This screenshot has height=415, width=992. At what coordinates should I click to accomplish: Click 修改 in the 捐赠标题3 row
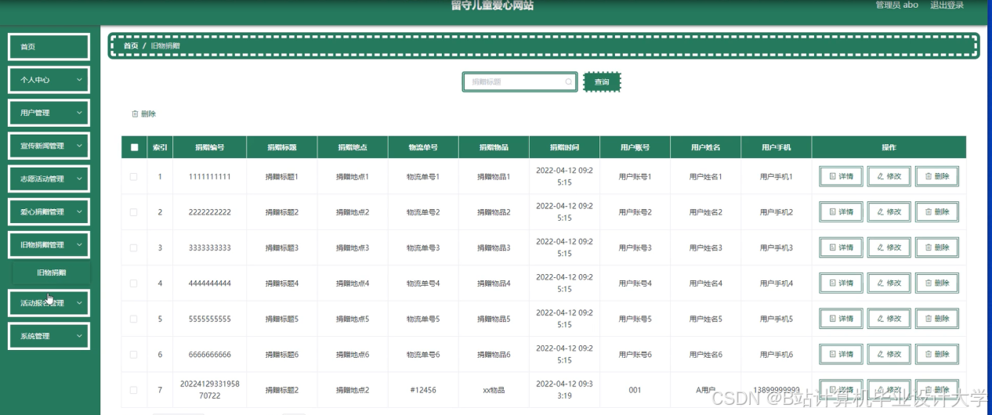[x=889, y=247]
